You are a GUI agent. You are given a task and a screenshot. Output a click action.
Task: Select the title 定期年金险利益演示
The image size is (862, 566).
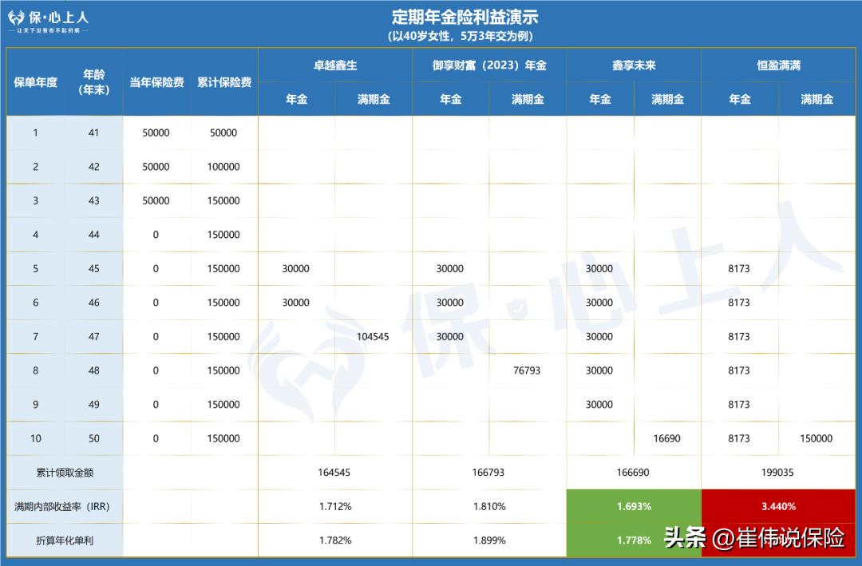click(465, 17)
